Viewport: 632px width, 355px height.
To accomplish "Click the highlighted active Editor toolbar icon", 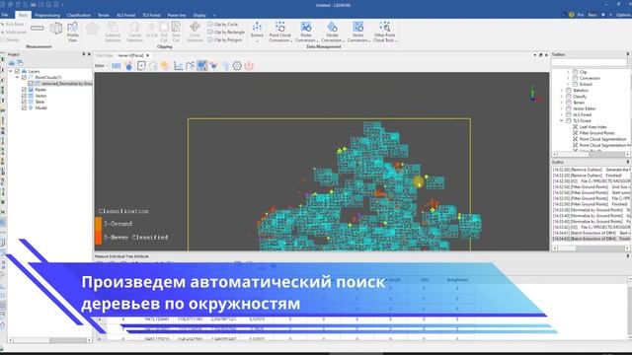I will point(201,66).
